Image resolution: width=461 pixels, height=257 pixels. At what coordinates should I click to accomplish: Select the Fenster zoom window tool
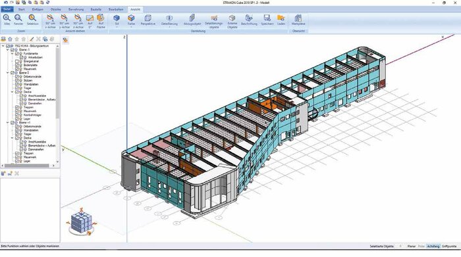(18, 18)
